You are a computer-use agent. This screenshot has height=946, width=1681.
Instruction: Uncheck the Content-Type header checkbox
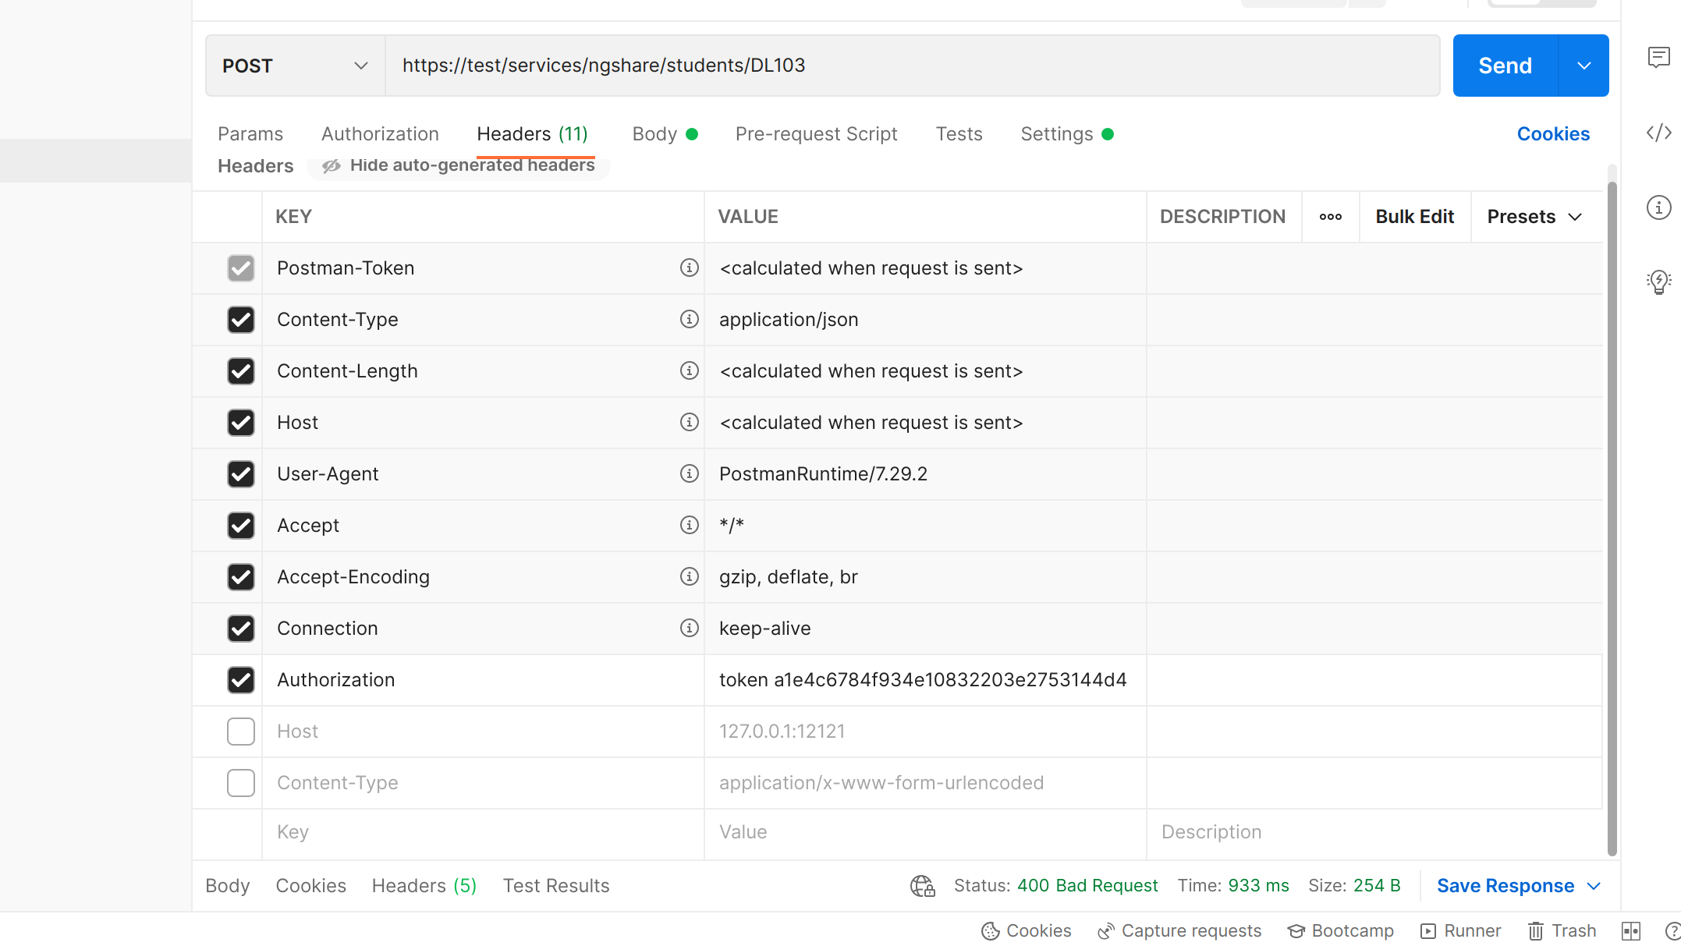click(241, 320)
